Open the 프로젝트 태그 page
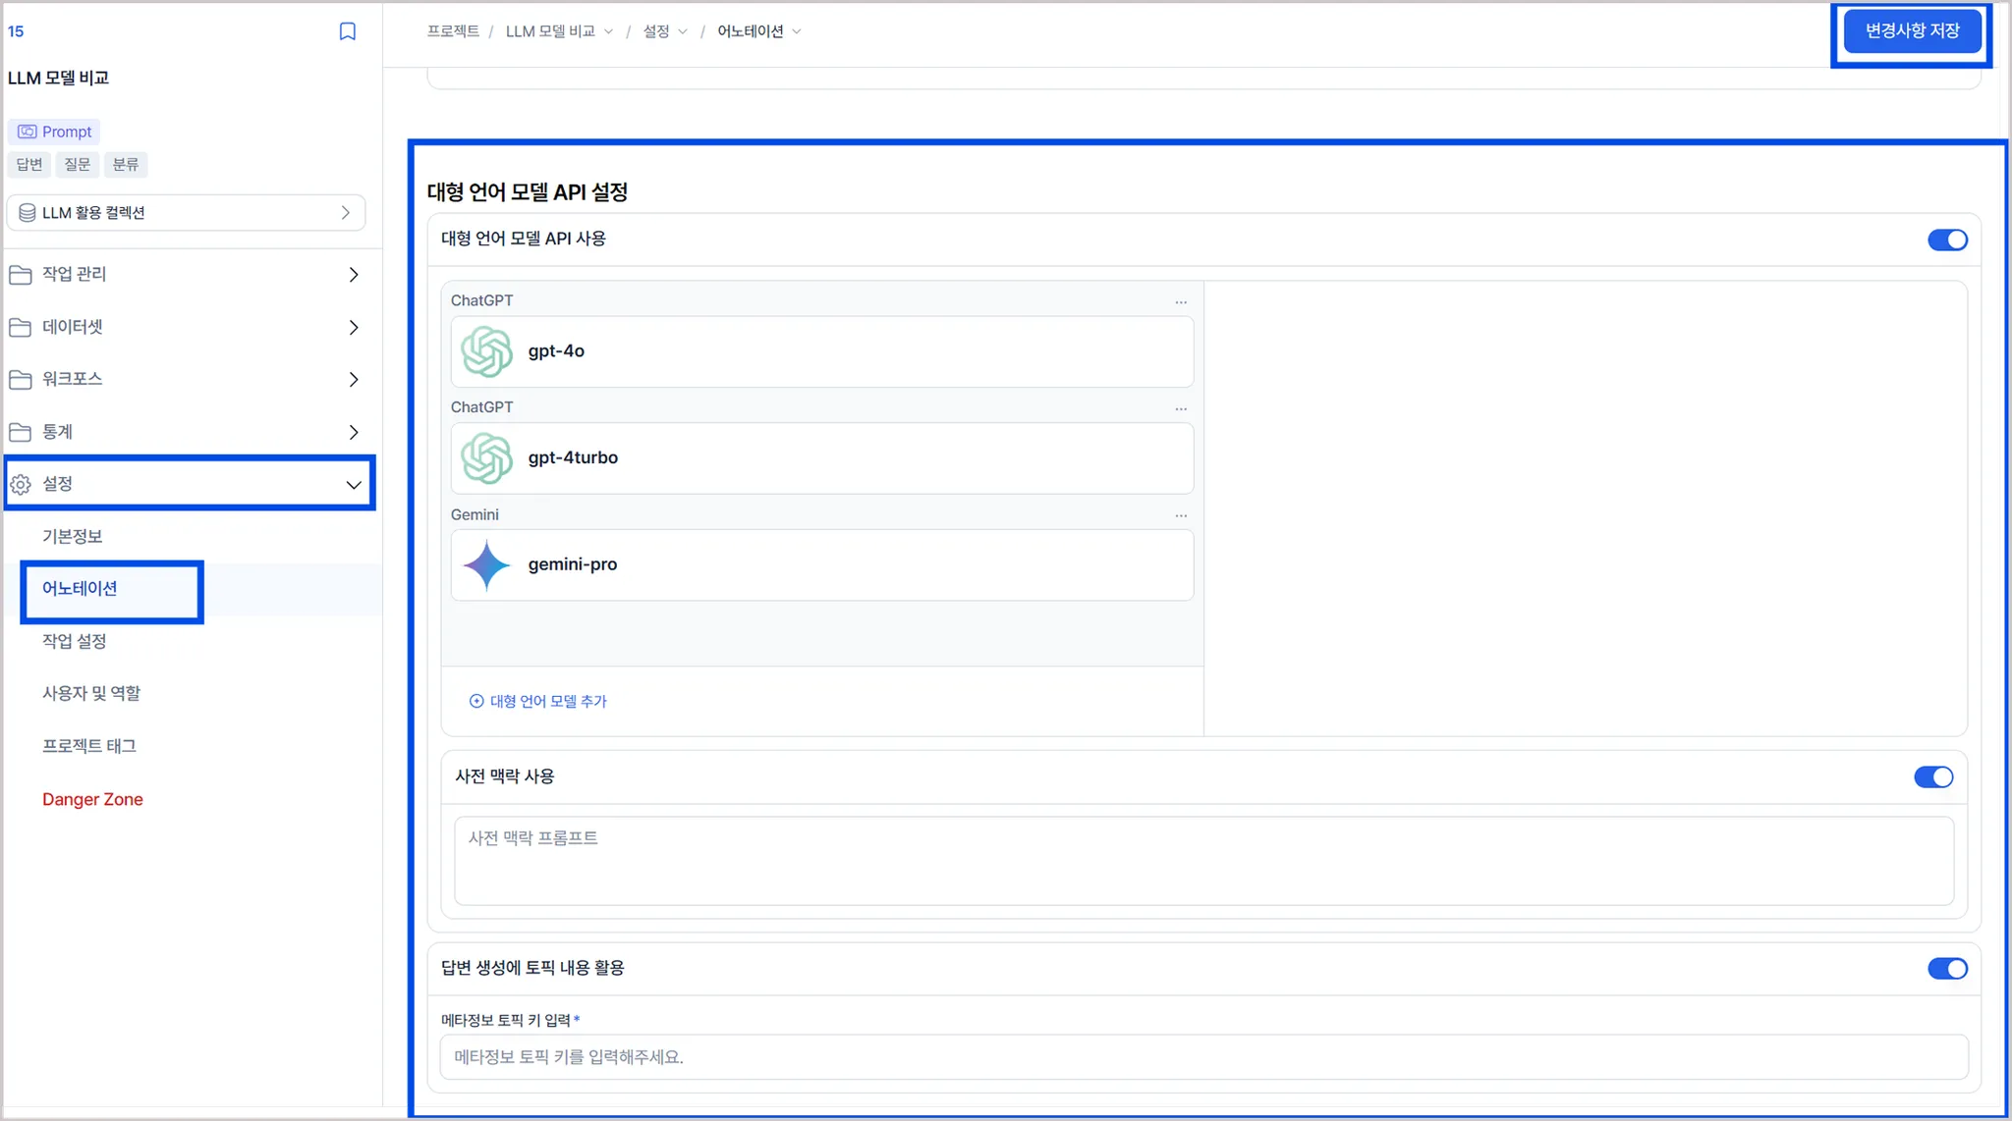2012x1121 pixels. [89, 746]
